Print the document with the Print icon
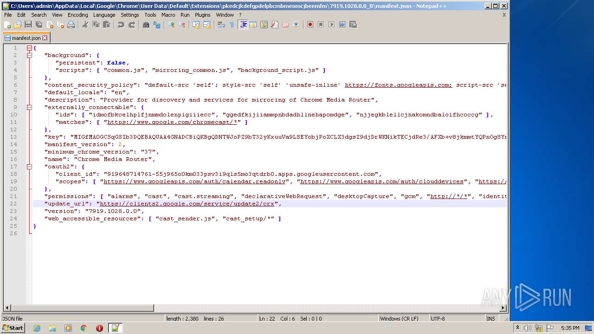The height and width of the screenshot is (334, 594). tap(71, 25)
